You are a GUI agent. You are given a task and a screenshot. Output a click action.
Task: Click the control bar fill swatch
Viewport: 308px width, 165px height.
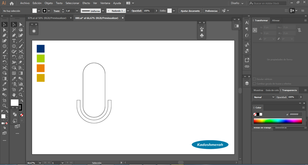click(x=34, y=11)
